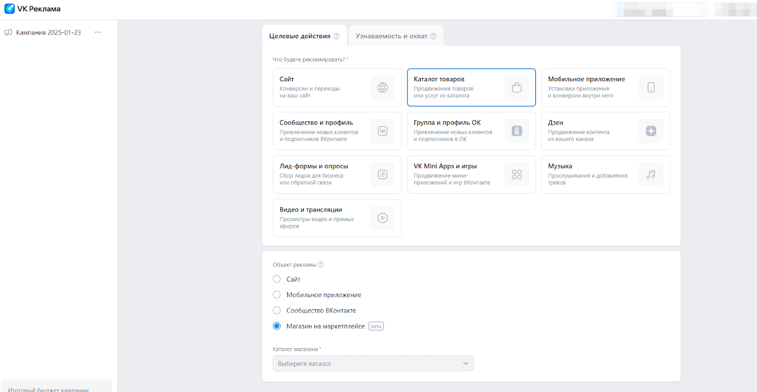This screenshot has height=392, width=757.
Task: Choose Сообщество ВКонтакте radio option
Action: point(277,310)
